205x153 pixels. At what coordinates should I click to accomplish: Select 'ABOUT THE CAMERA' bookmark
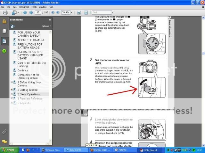pos(31,40)
